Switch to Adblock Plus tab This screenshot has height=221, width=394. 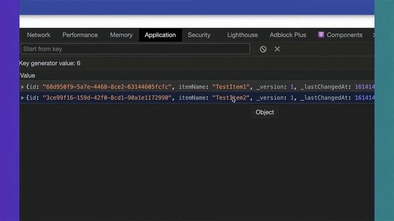(x=288, y=35)
